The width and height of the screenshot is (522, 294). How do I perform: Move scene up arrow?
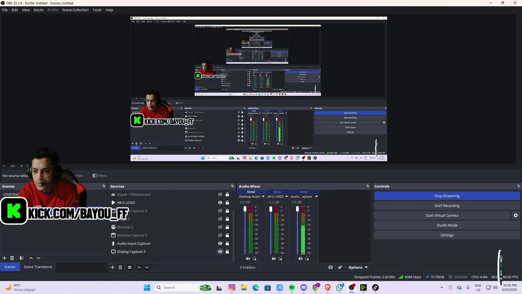coord(31,258)
